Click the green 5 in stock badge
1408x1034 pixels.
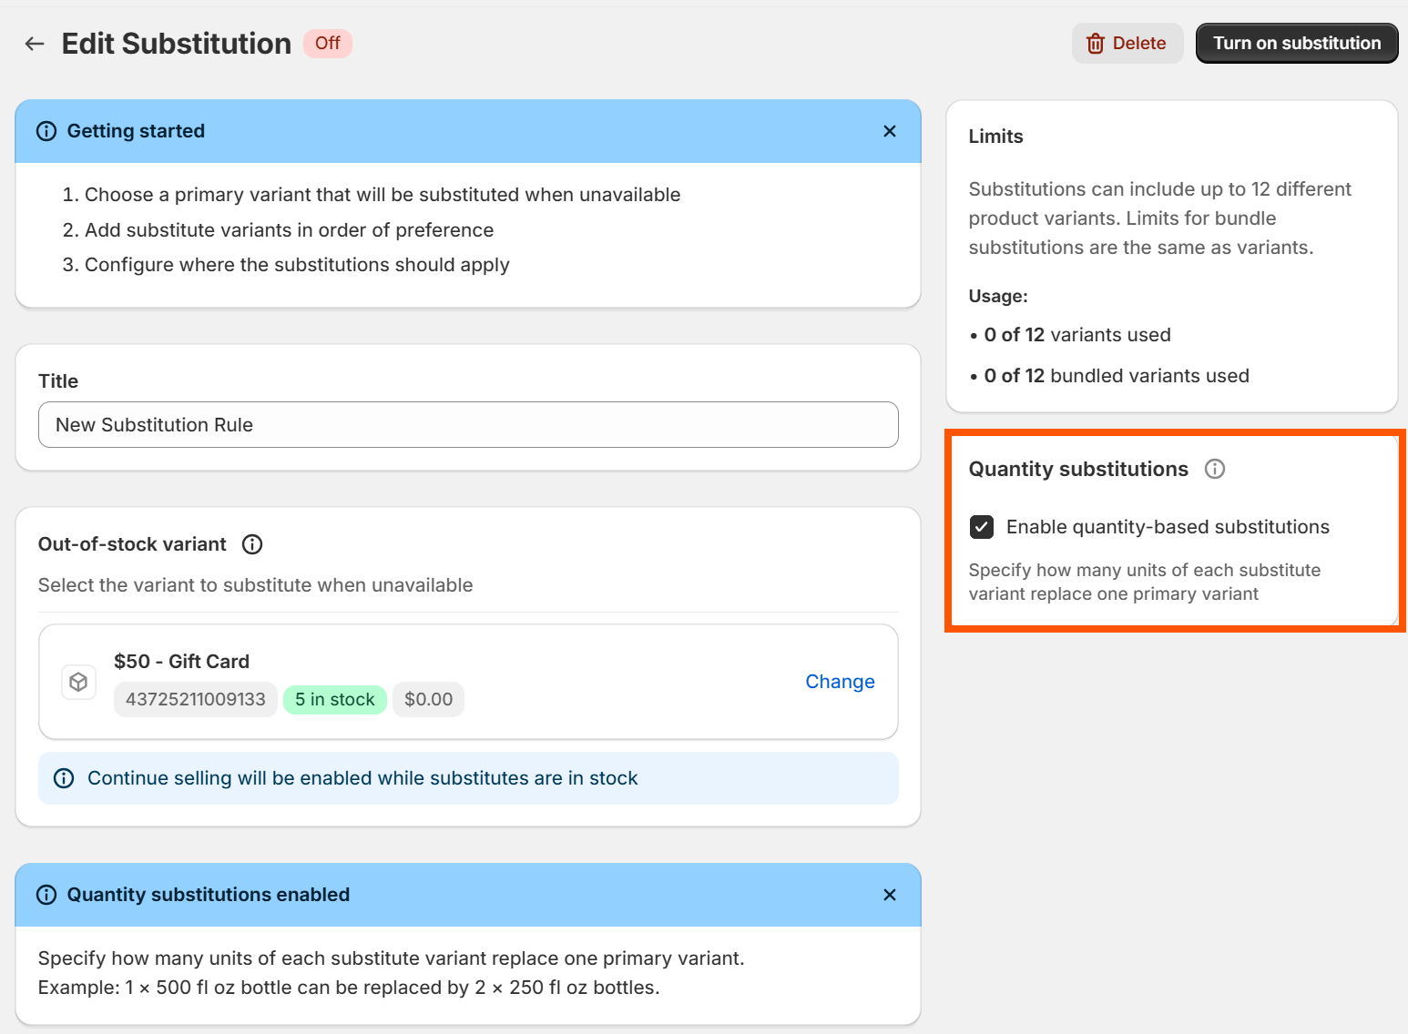334,699
